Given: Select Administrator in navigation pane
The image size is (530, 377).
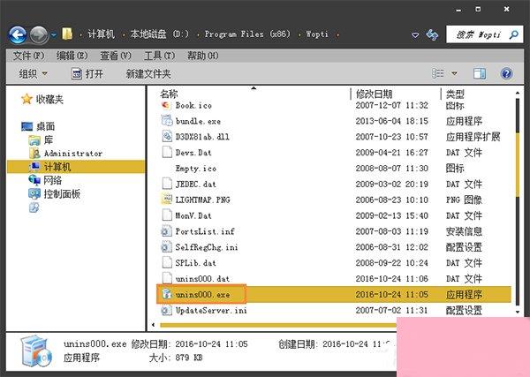Looking at the screenshot, I should point(65,154).
